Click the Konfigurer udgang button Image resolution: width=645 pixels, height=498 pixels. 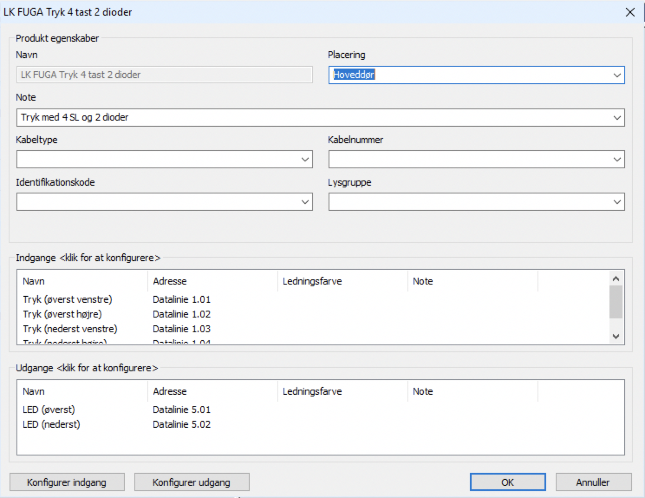click(x=192, y=482)
